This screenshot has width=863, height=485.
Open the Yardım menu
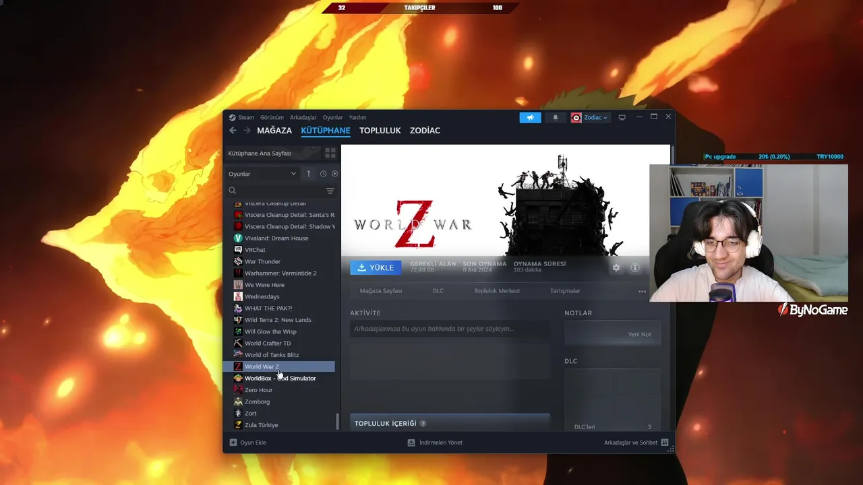(357, 117)
